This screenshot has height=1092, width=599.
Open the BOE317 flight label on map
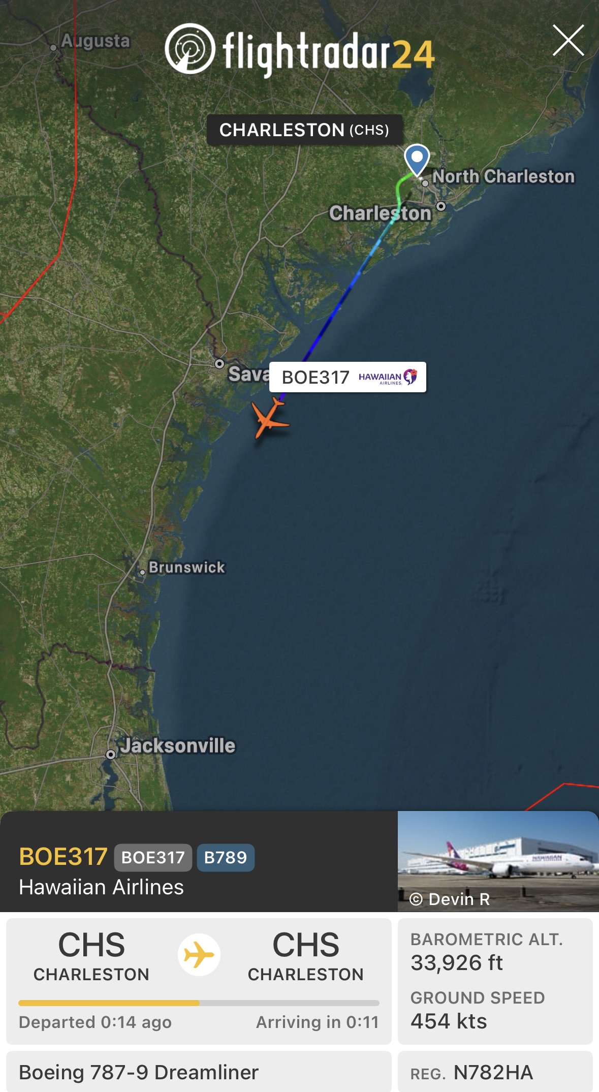click(x=348, y=377)
